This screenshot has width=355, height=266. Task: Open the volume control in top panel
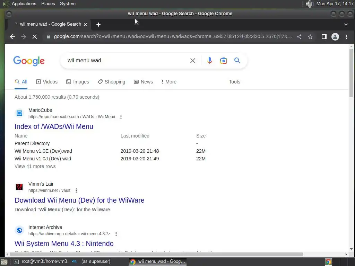coord(309,4)
